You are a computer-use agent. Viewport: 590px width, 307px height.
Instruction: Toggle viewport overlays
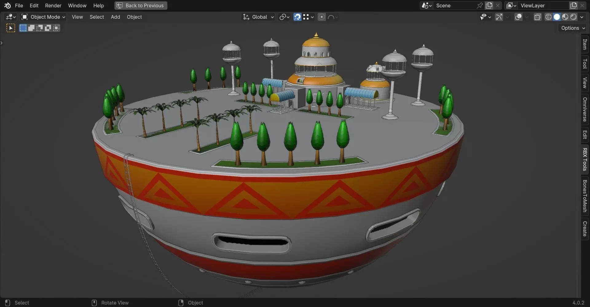[x=518, y=17]
